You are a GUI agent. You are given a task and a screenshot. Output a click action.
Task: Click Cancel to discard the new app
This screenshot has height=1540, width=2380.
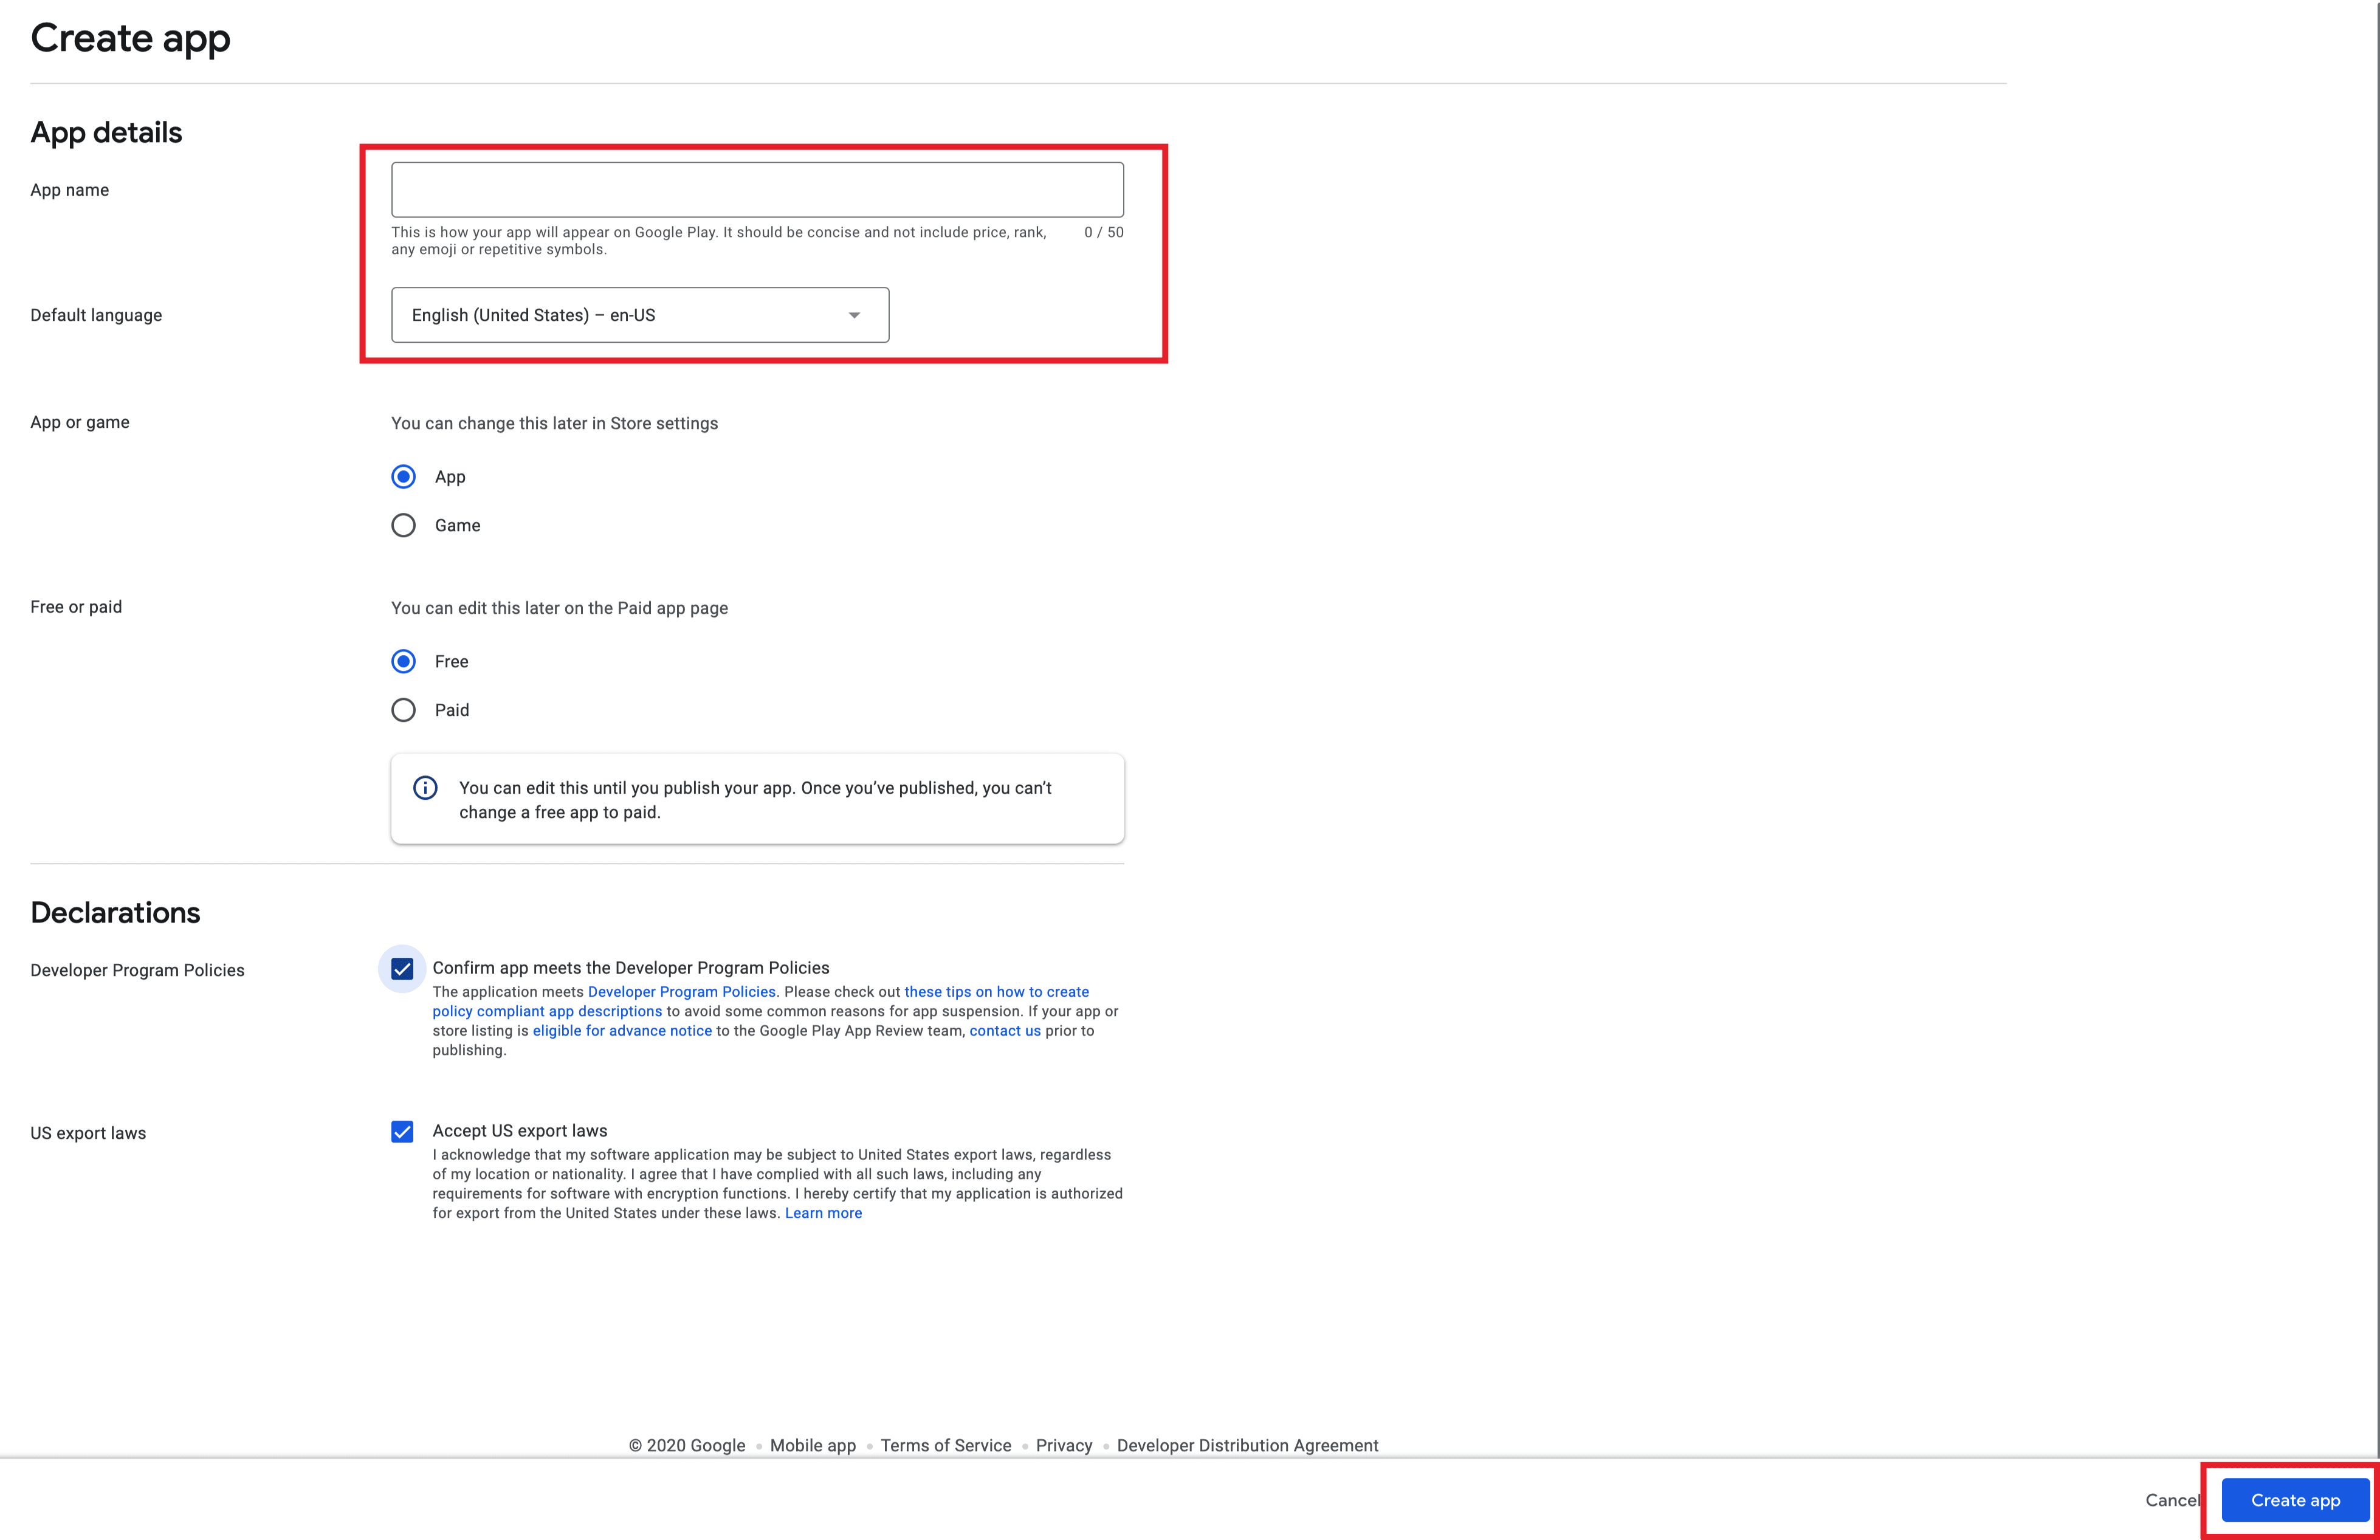tap(2172, 1500)
